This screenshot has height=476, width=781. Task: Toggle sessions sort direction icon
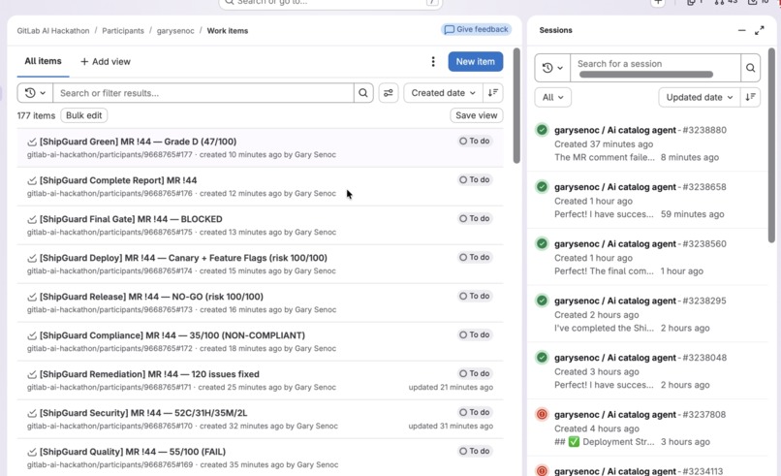[x=750, y=97]
